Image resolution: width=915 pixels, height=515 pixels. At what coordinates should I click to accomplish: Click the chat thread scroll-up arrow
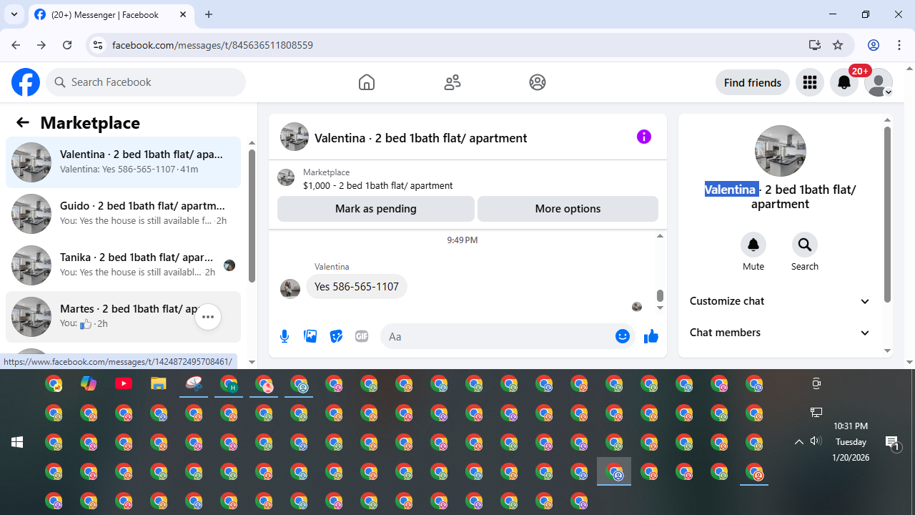click(660, 236)
